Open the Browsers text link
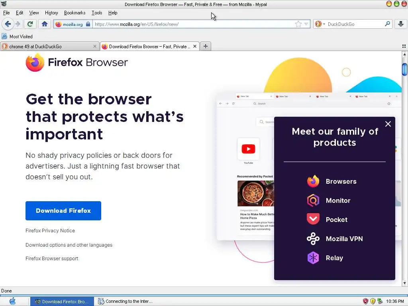 341,181
